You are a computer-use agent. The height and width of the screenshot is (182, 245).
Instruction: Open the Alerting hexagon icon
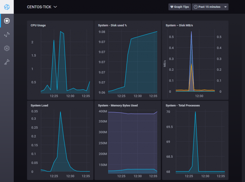pyautogui.click(x=7, y=48)
